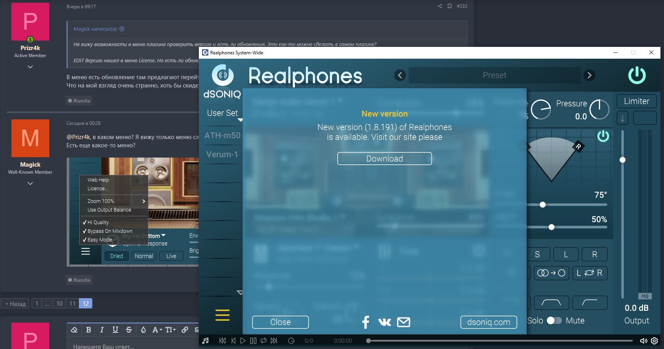Open the Preset selector field
This screenshot has width=664, height=349.
coord(494,75)
